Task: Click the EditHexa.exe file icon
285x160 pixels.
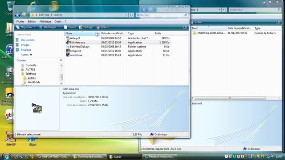Action: [x=68, y=42]
